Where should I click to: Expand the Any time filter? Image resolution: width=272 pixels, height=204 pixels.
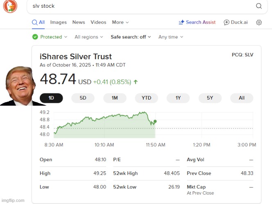[170, 37]
